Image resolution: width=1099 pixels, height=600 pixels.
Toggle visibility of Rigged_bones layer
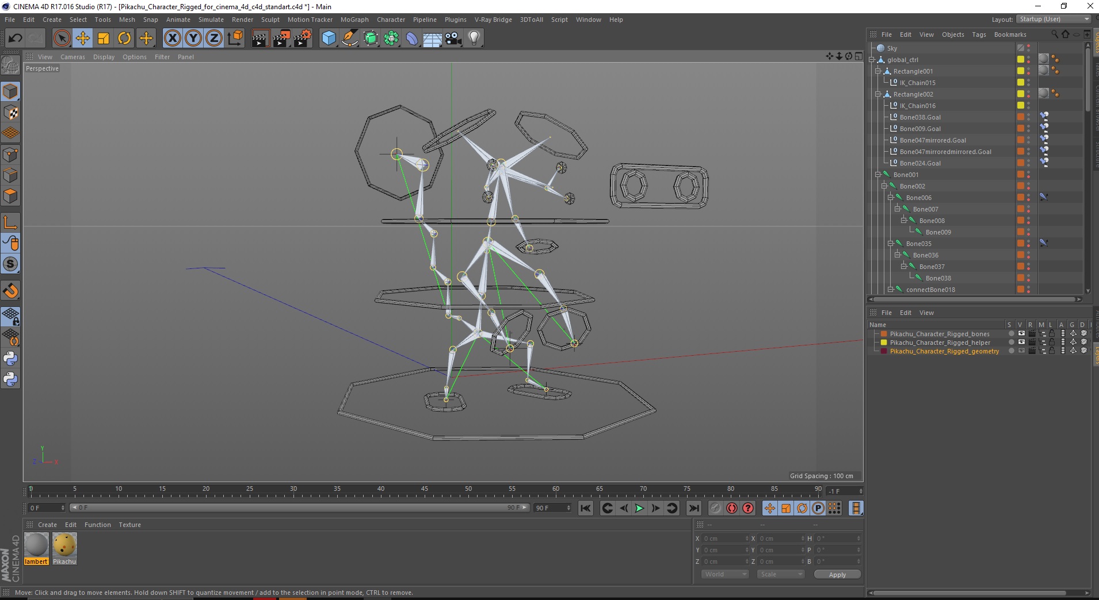(x=1021, y=334)
